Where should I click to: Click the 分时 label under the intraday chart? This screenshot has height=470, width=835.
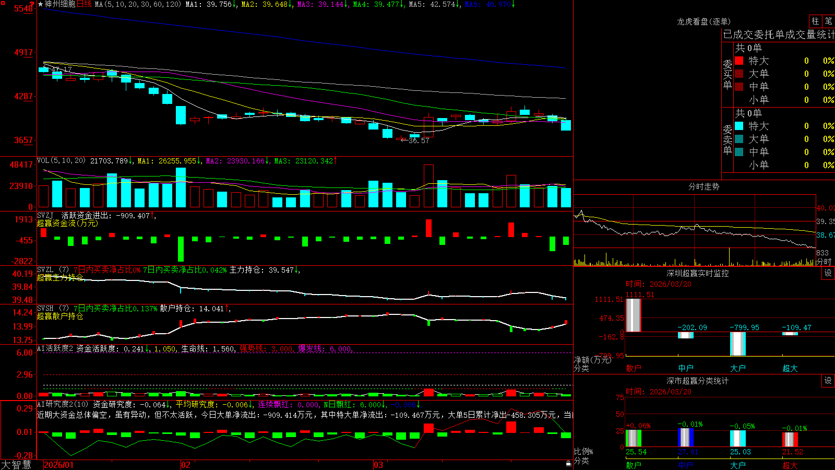(824, 262)
